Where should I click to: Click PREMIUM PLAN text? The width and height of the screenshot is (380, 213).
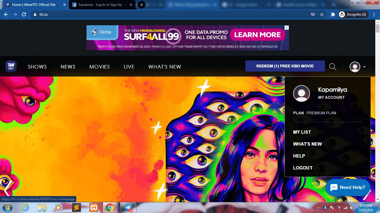click(x=321, y=113)
